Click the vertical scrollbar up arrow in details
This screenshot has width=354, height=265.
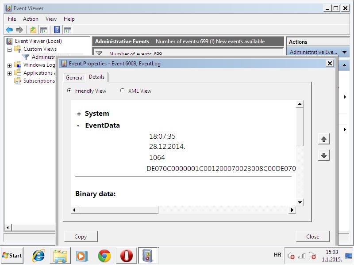[300, 104]
